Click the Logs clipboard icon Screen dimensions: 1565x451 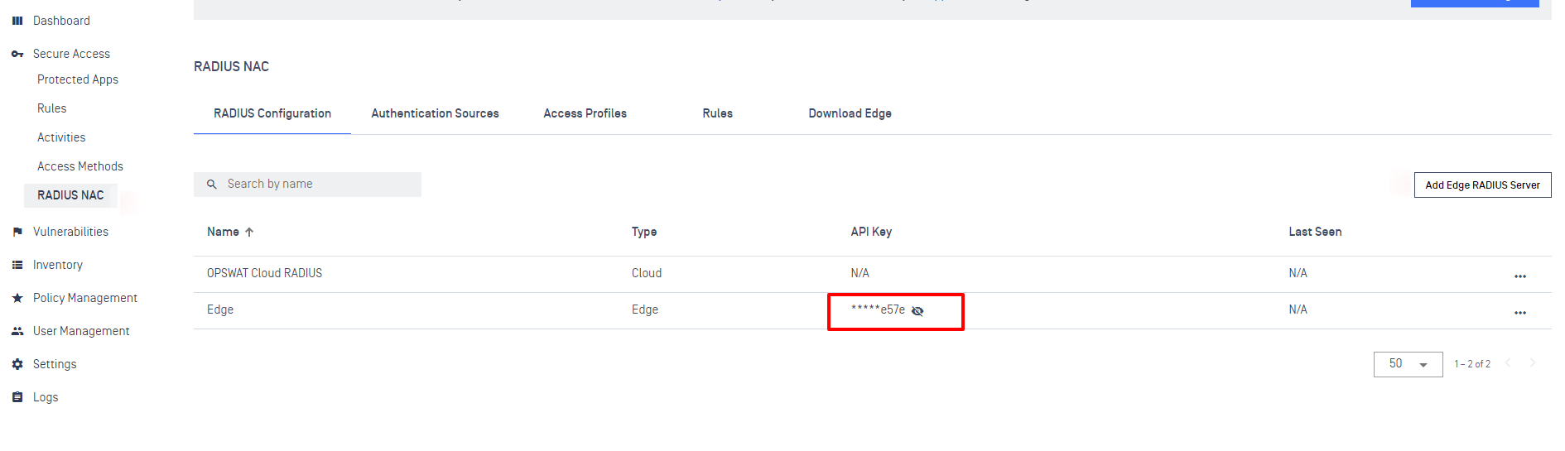[x=17, y=397]
